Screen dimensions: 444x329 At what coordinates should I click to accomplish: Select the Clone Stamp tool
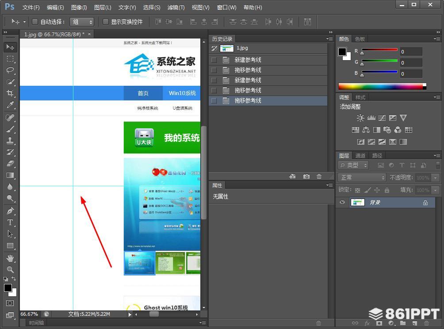(10, 141)
